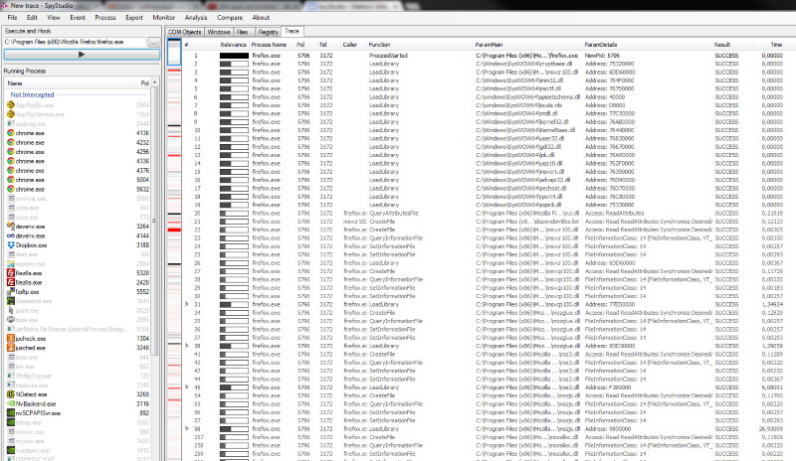The width and height of the screenshot is (796, 461).
Task: Open the Compare menu
Action: coord(230,17)
